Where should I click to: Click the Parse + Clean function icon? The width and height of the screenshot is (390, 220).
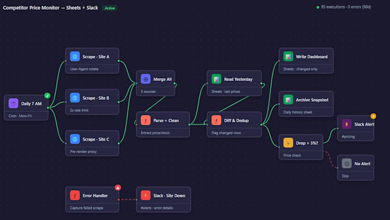[146, 121]
